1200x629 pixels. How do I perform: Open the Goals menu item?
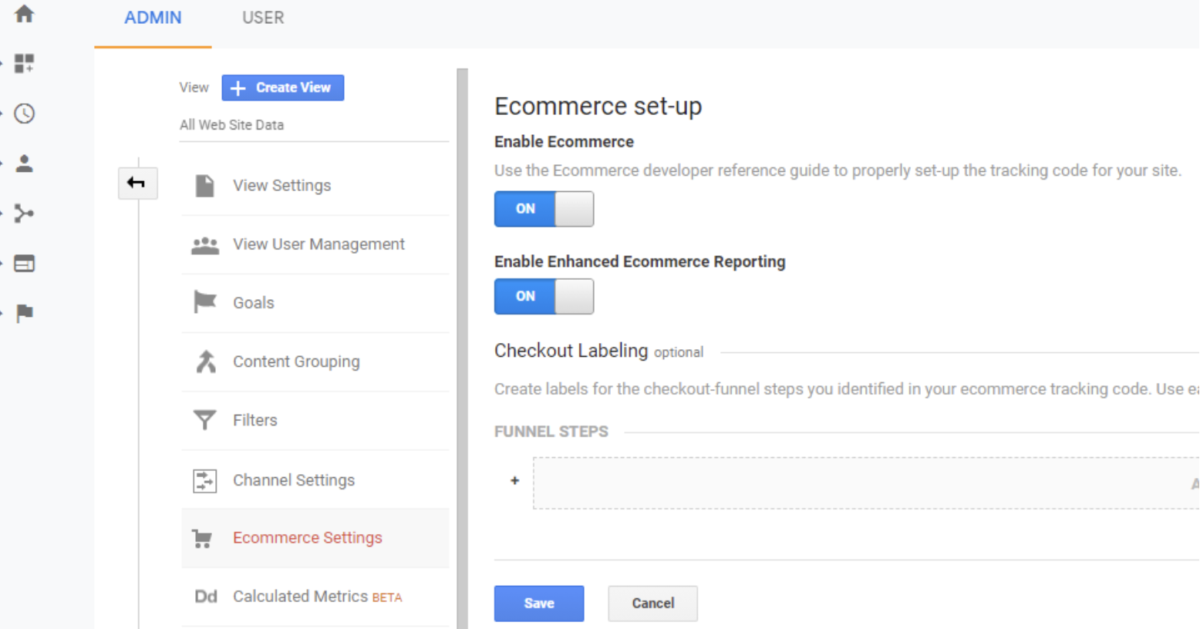[x=254, y=303]
